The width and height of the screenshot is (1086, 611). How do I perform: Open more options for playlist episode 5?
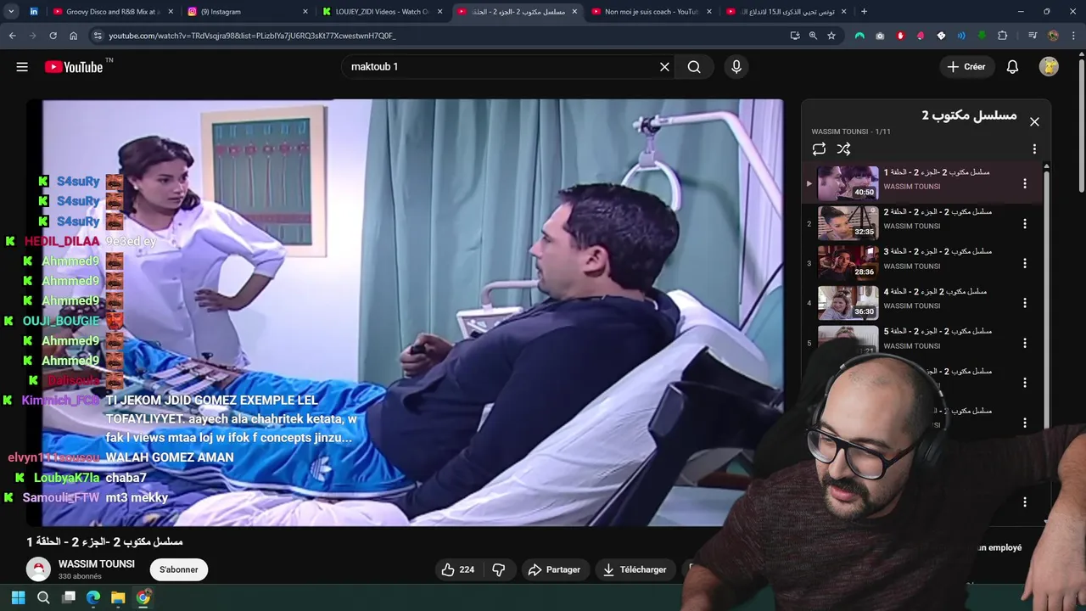[x=1025, y=343]
